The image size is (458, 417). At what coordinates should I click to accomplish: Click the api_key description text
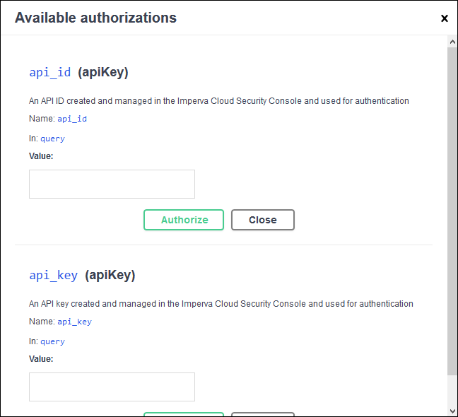click(x=221, y=304)
